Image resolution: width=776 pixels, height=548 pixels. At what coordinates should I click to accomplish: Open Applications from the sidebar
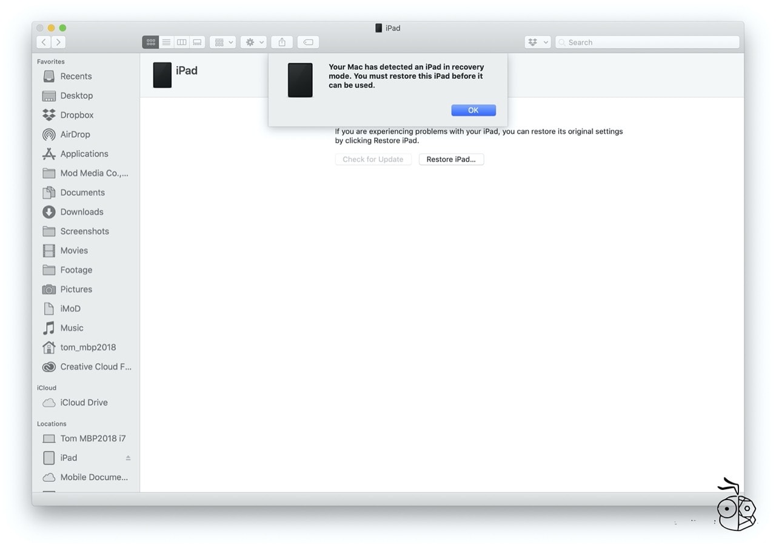pyautogui.click(x=84, y=153)
